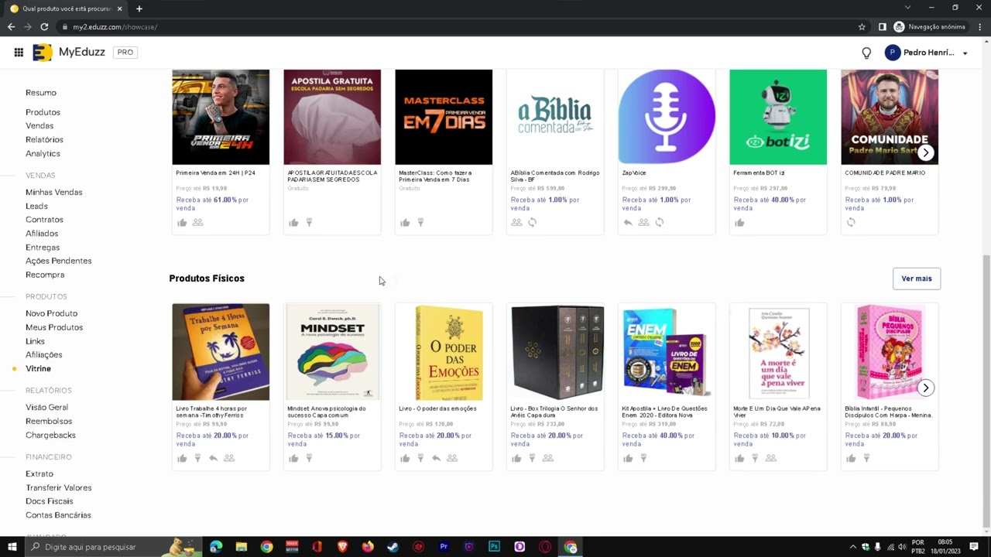Reload the page with the browser refresh icon
The height and width of the screenshot is (557, 991).
[44, 27]
